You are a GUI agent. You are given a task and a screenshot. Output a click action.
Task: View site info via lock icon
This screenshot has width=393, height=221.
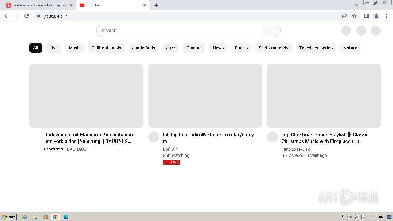coord(38,16)
